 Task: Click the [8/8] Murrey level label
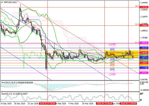pyautogui.click(x=112, y=49)
